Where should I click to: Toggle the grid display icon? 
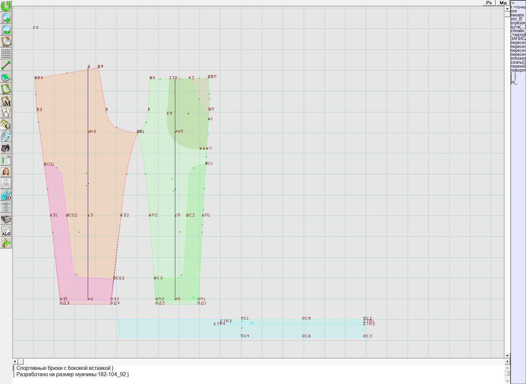pos(6,53)
